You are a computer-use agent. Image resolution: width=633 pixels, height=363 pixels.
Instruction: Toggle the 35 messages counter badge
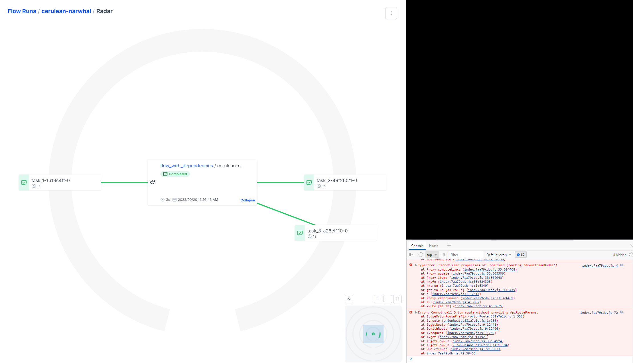pyautogui.click(x=520, y=255)
